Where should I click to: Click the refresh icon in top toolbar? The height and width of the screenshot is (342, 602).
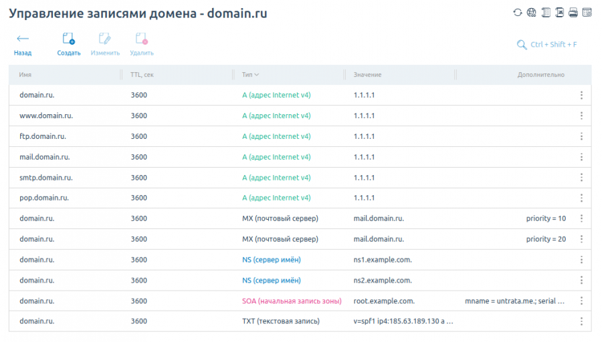[x=518, y=12]
